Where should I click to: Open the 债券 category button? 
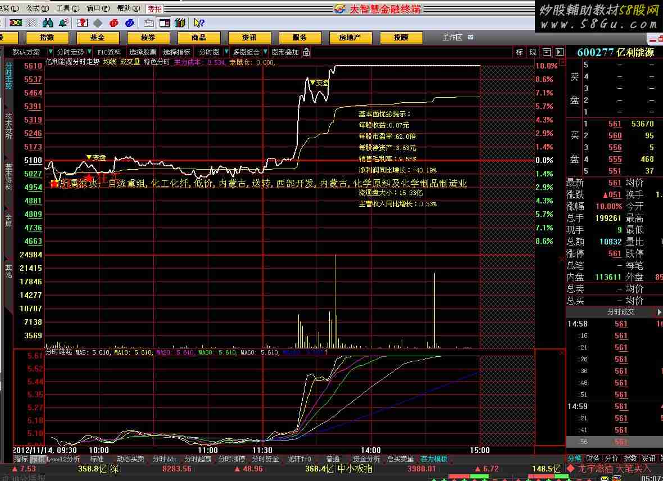[148, 38]
